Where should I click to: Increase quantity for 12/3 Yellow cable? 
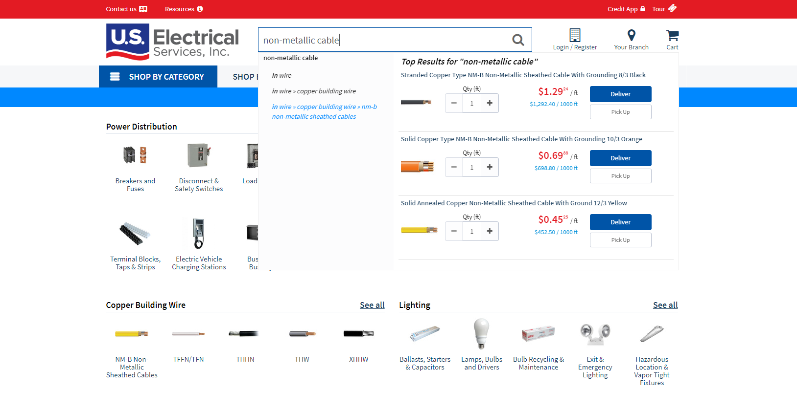(x=490, y=231)
